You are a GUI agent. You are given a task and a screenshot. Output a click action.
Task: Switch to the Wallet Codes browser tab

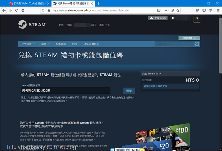coord(29,3)
